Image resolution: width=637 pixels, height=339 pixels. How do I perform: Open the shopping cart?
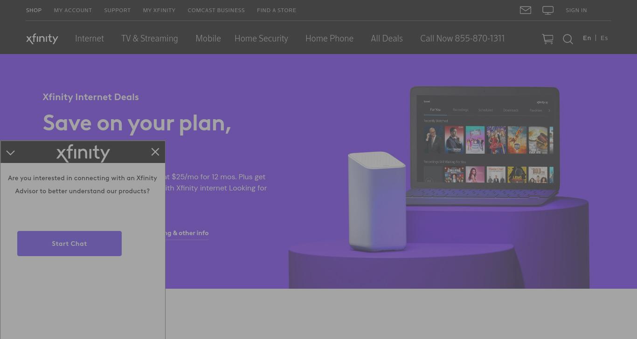(547, 39)
